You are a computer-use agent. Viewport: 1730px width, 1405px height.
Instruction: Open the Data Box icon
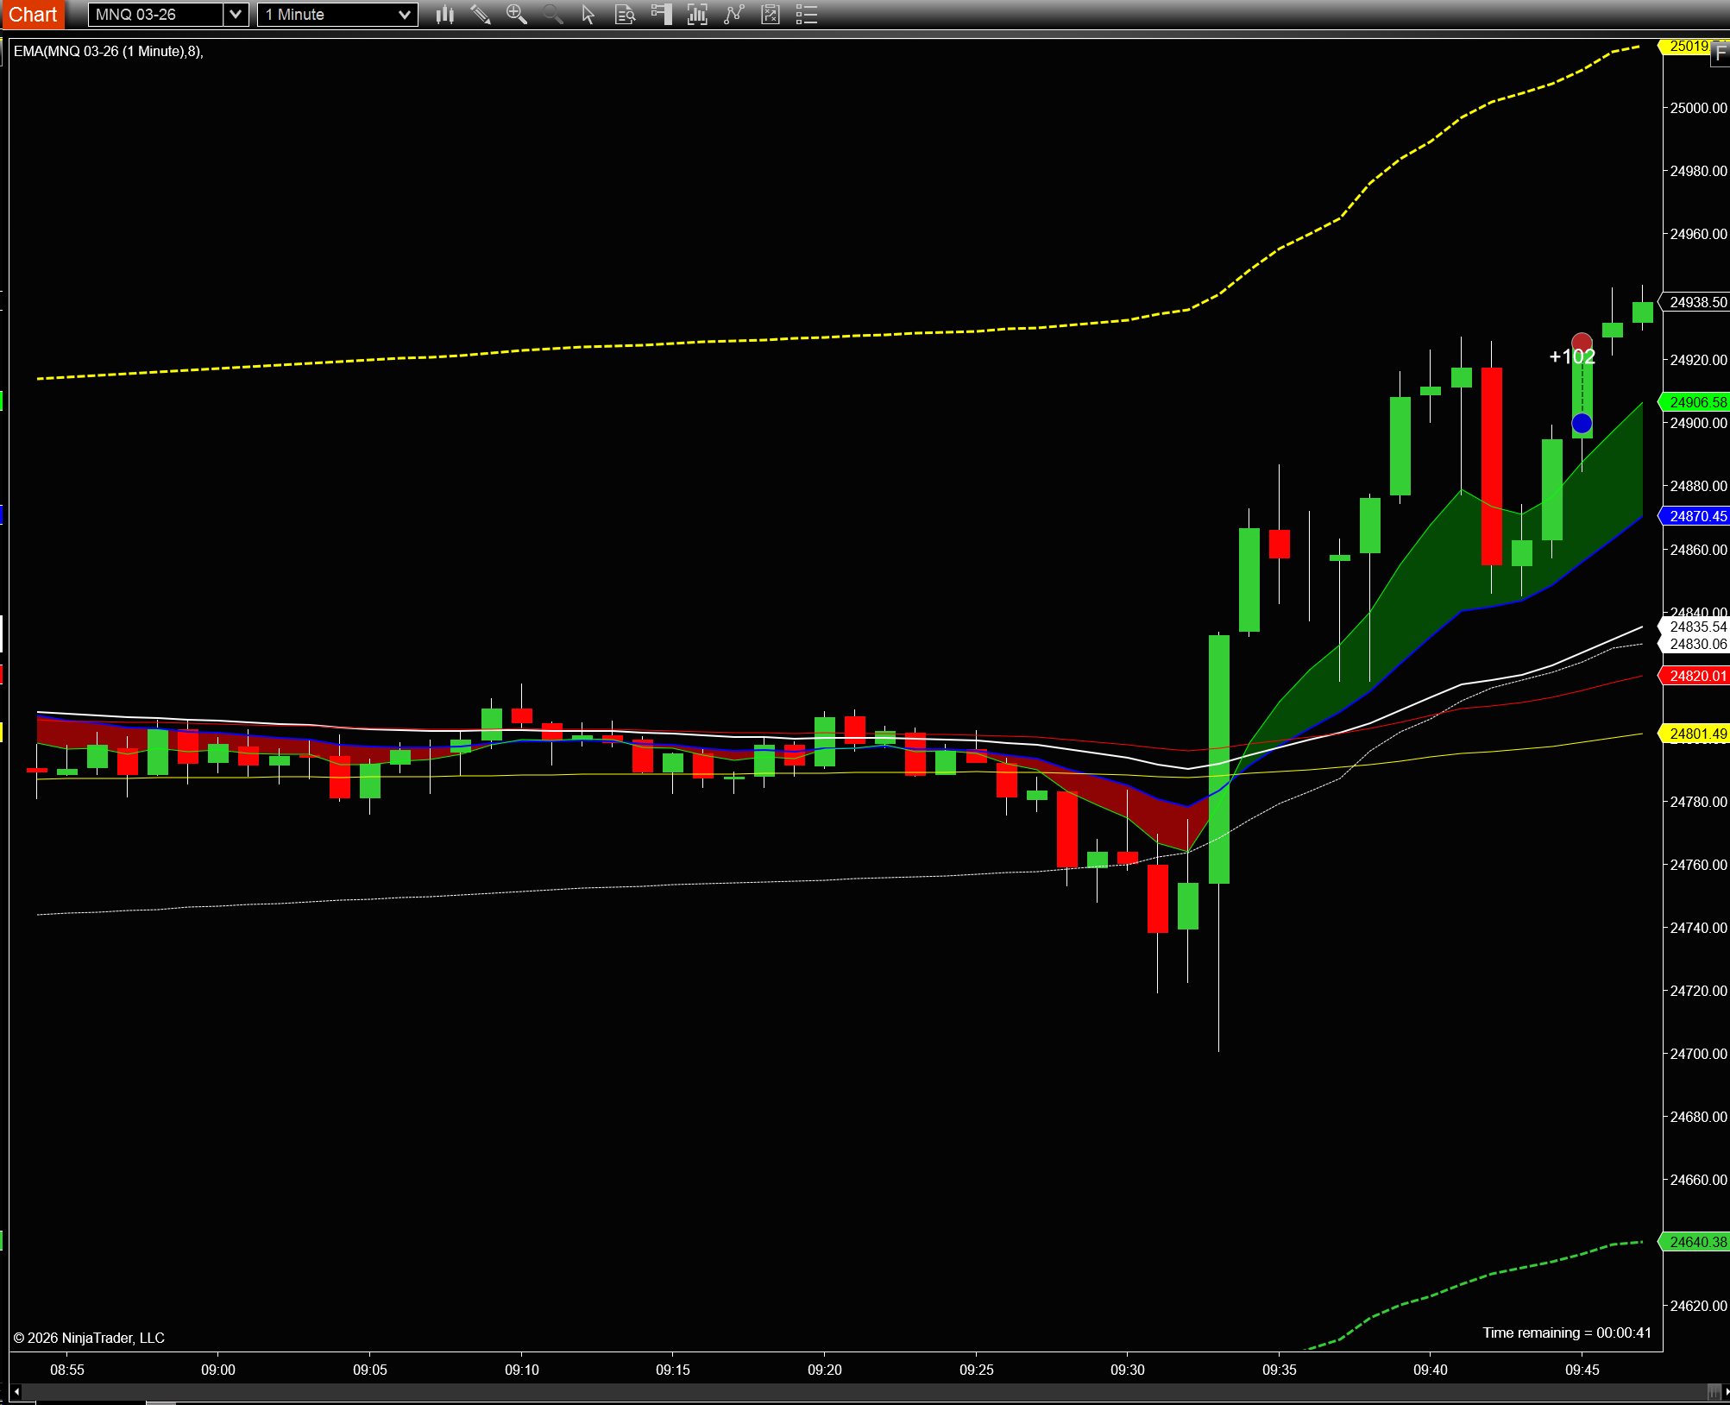point(625,15)
